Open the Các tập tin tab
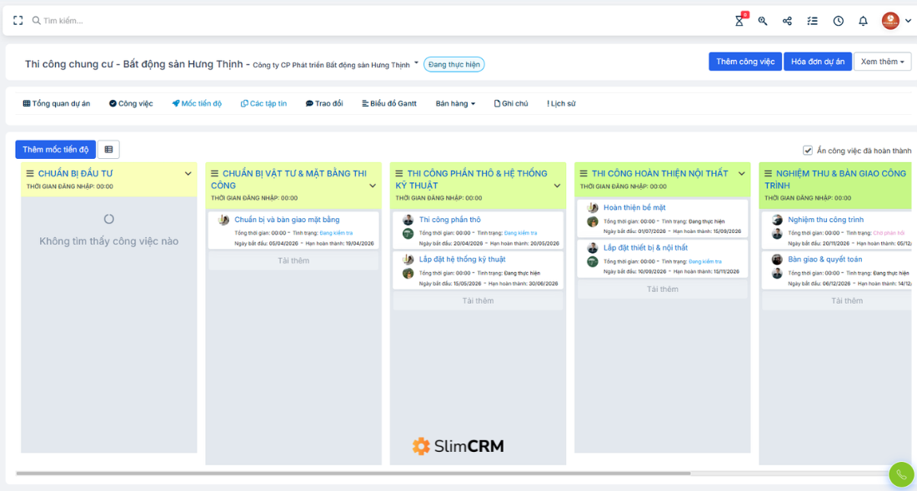 click(x=263, y=103)
